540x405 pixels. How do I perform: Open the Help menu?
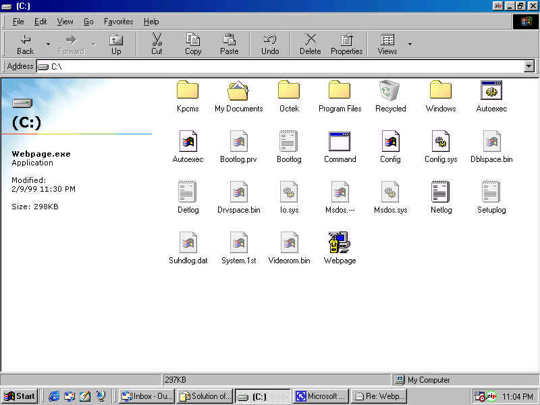click(151, 22)
